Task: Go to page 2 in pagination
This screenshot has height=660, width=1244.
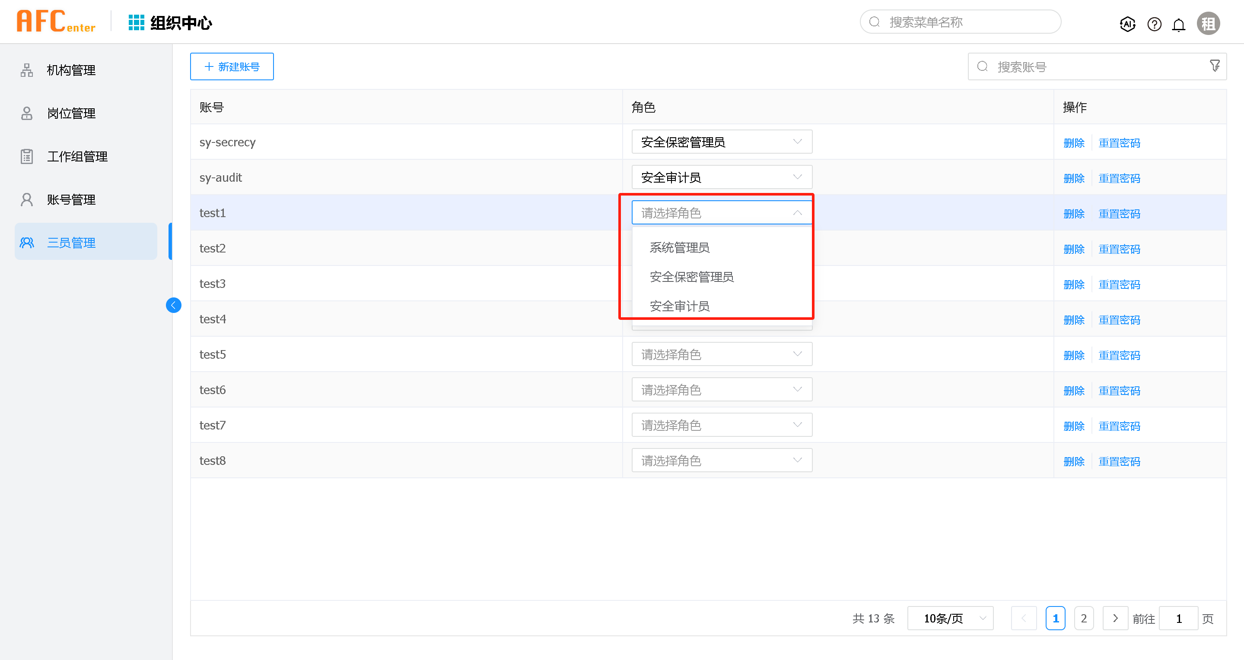Action: (x=1083, y=618)
